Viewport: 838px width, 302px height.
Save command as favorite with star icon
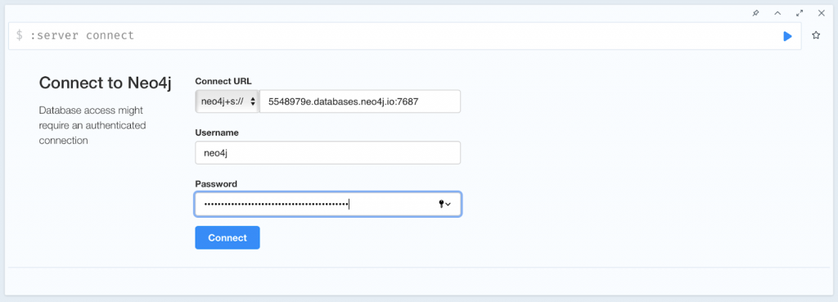(816, 36)
